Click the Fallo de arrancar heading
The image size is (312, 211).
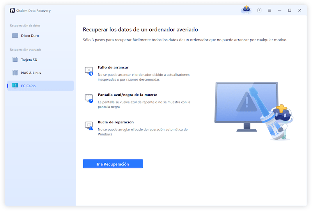point(113,67)
